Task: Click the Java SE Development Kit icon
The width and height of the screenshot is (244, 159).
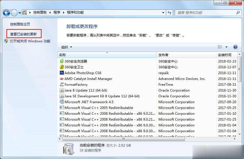Action: (62, 96)
